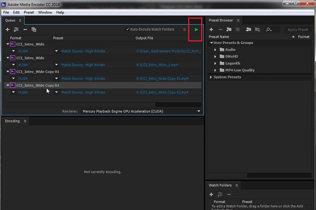316x210 pixels.
Task: Start the queue with green play button
Action: coord(196,29)
